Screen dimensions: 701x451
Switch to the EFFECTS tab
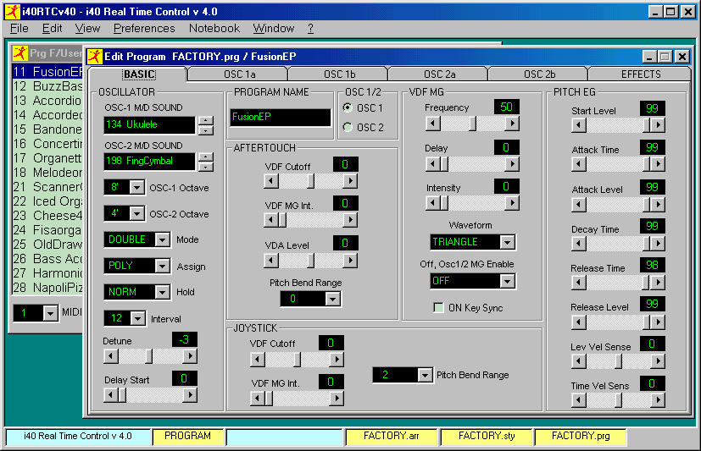640,74
